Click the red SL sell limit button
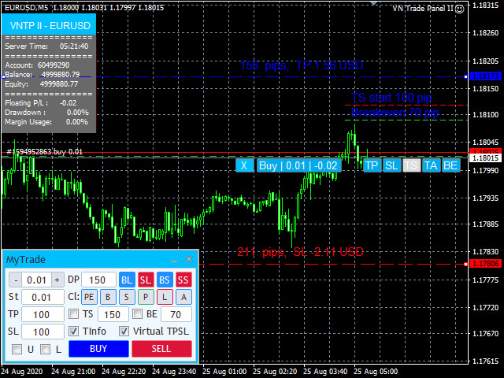504x378 pixels. [146, 280]
